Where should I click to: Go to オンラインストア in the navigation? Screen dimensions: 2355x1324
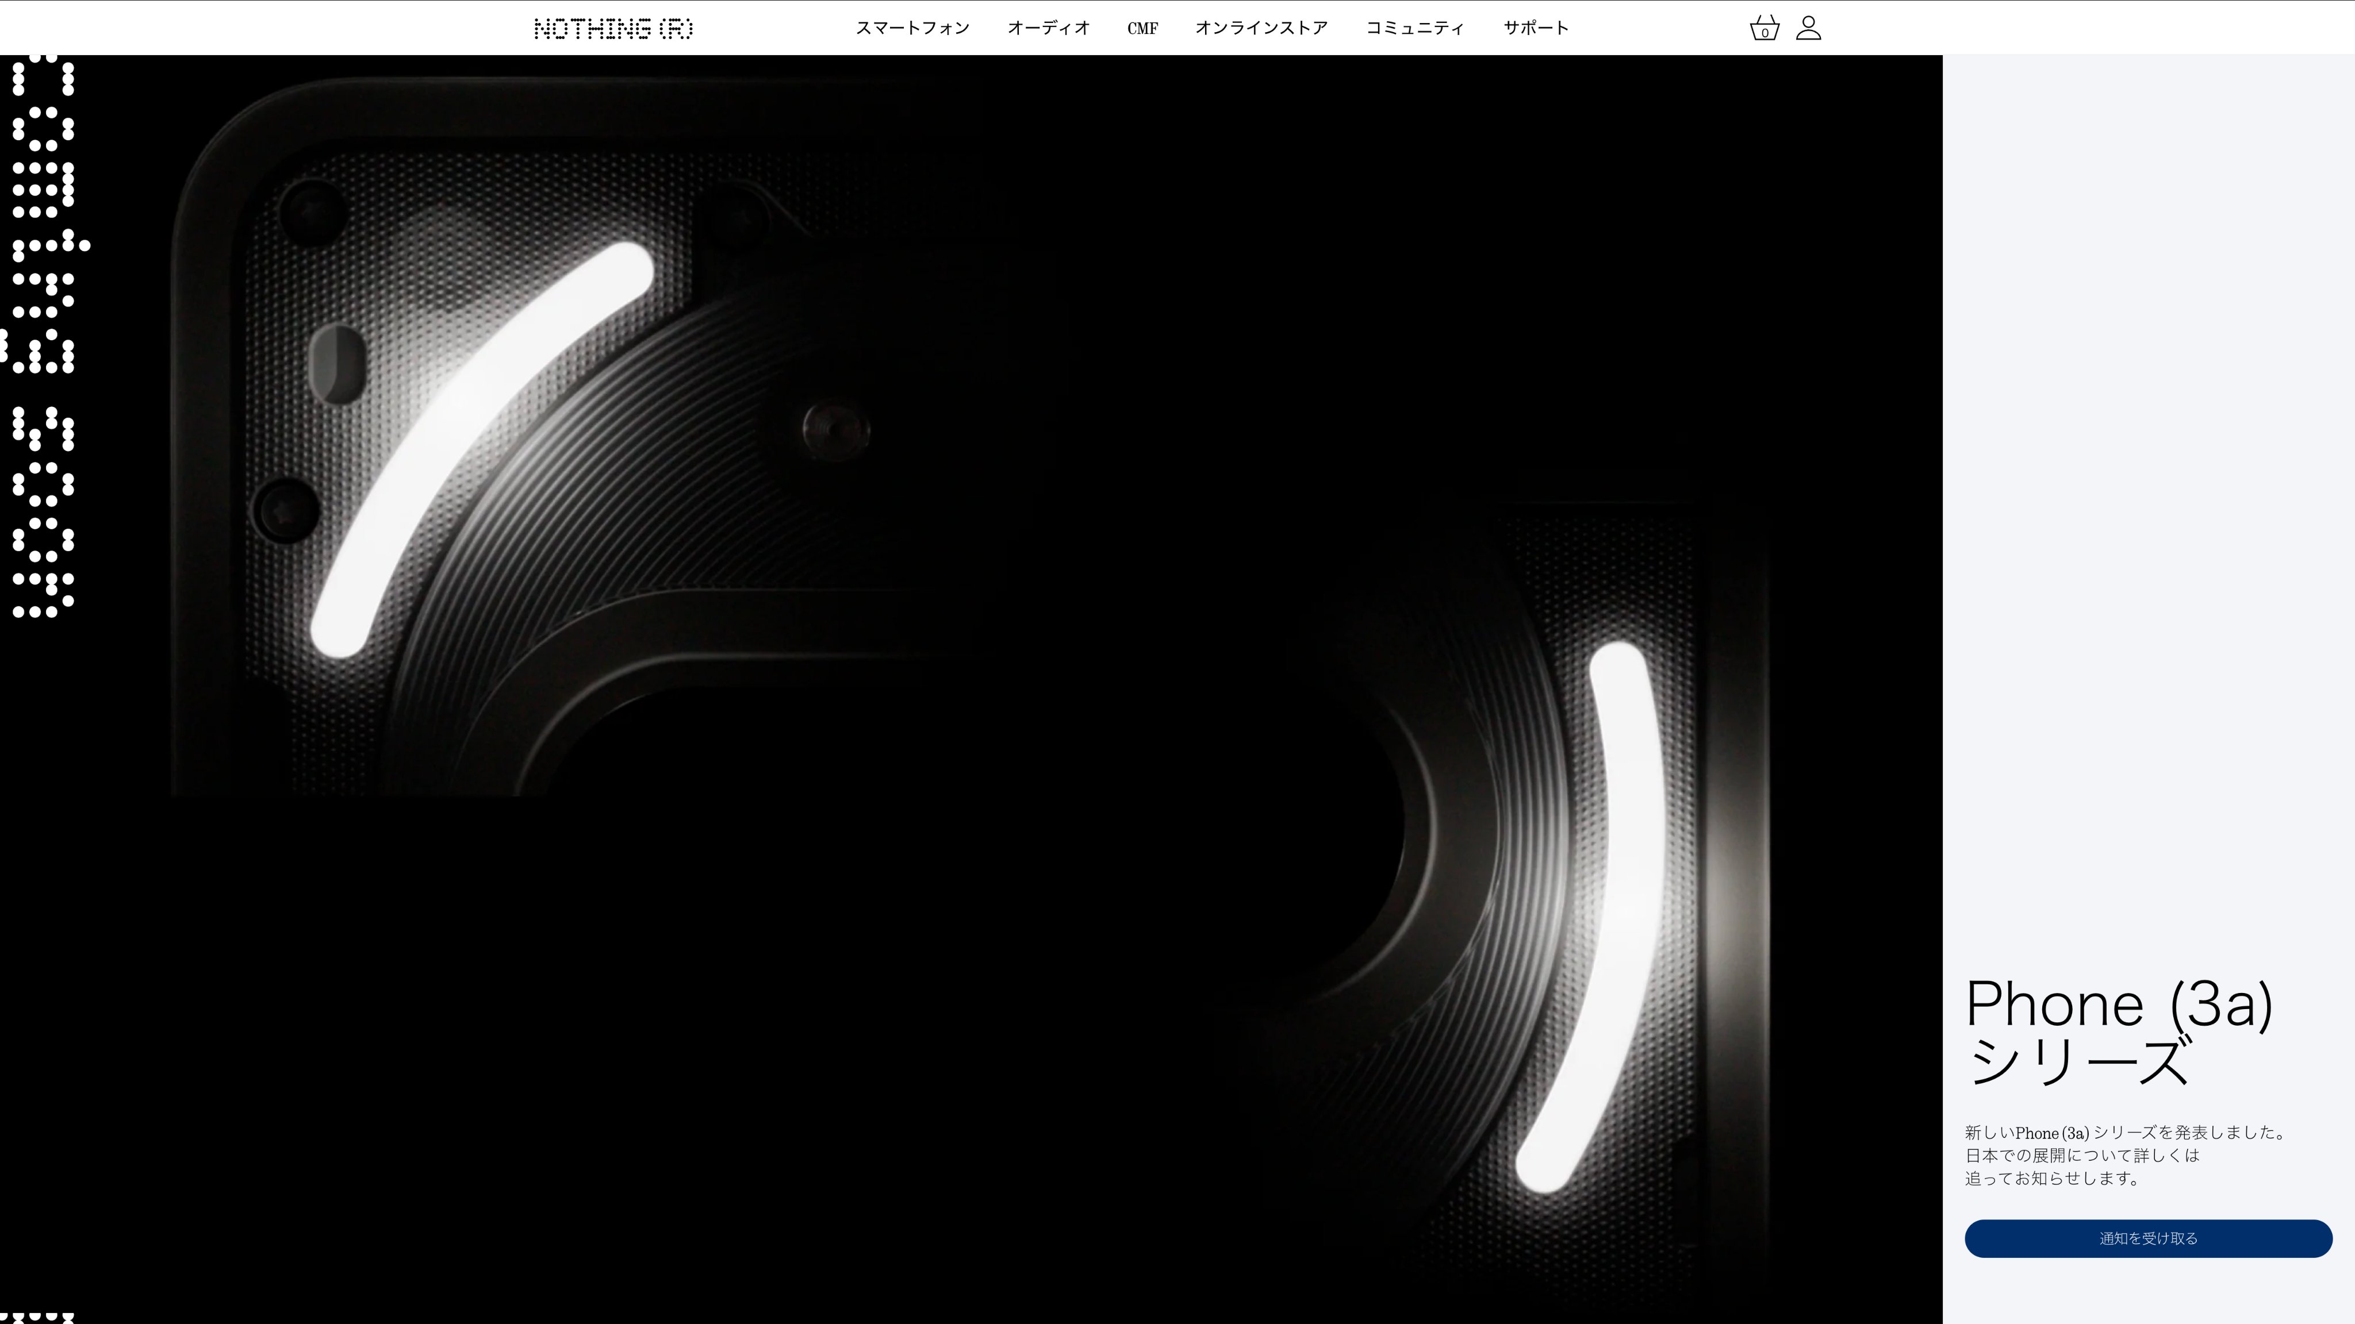(1261, 28)
